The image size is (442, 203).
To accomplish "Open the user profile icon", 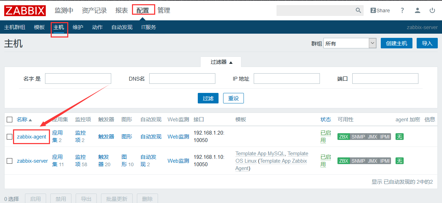I will click(417, 11).
